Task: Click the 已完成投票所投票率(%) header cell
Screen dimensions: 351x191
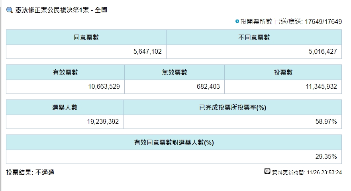Action: [233, 107]
